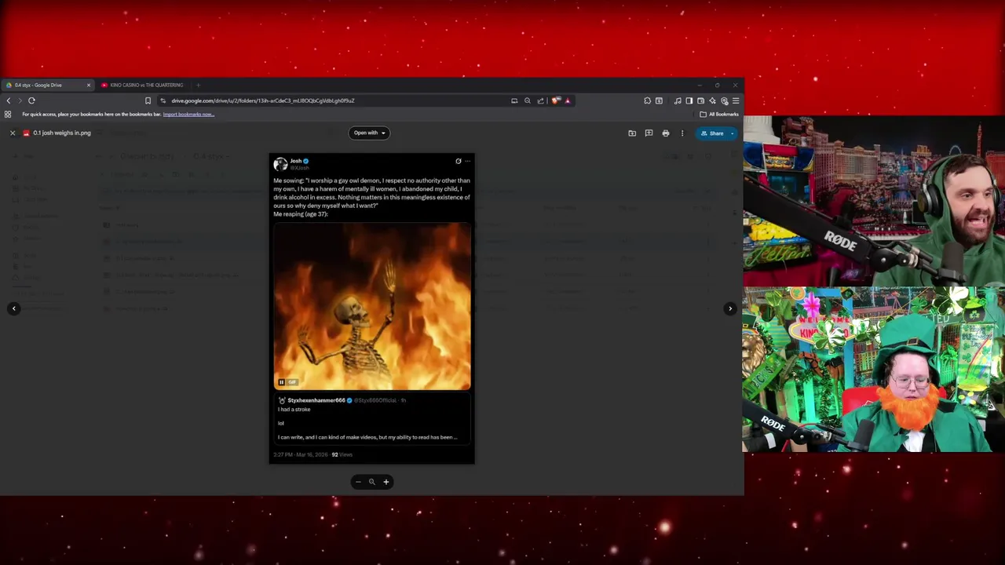Screen dimensions: 1005x565
Task: Reload the current page
Action: (31, 100)
